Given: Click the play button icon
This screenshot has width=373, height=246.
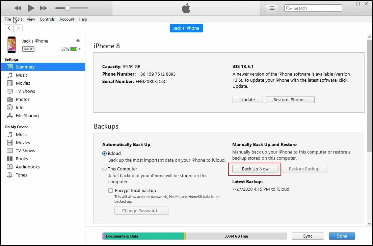Looking at the screenshot, I should click(31, 8).
